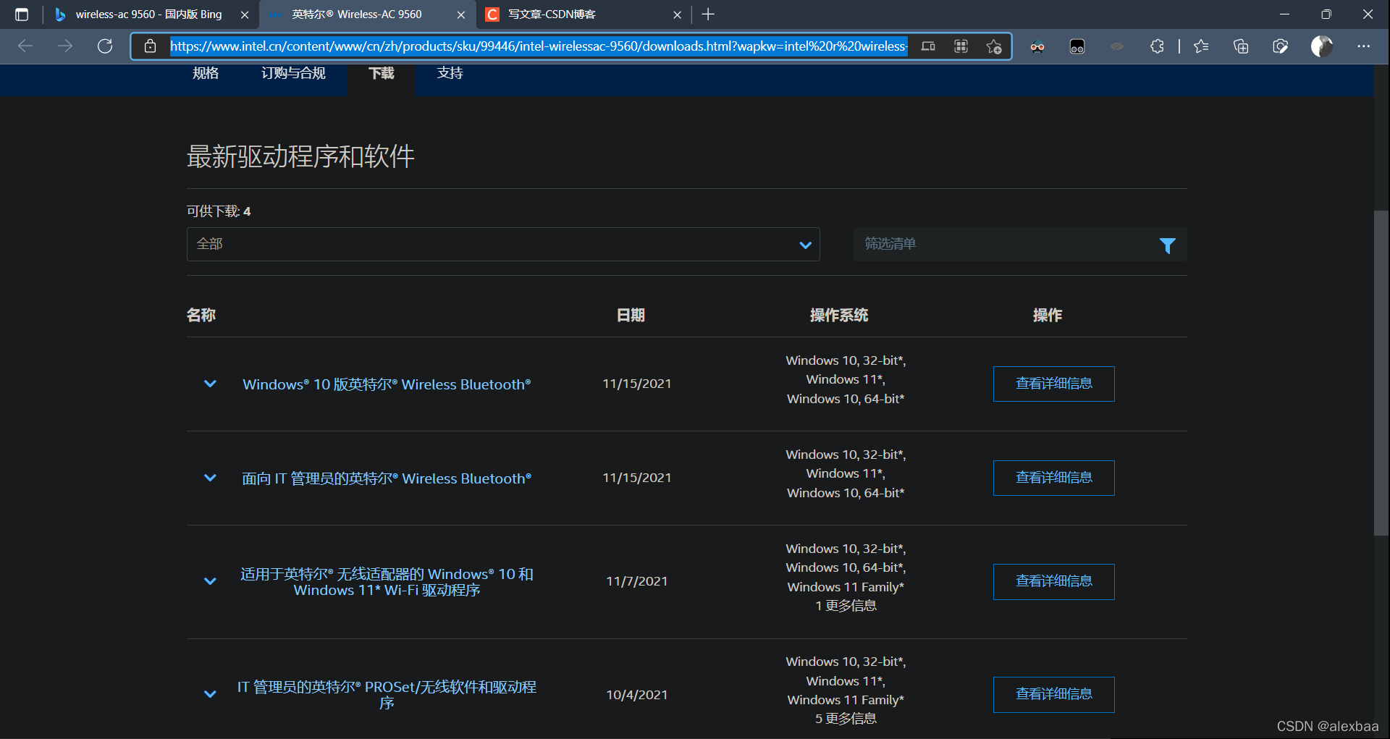This screenshot has height=739, width=1390.
Task: Show 1 更多信息 operating systems
Action: point(846,606)
